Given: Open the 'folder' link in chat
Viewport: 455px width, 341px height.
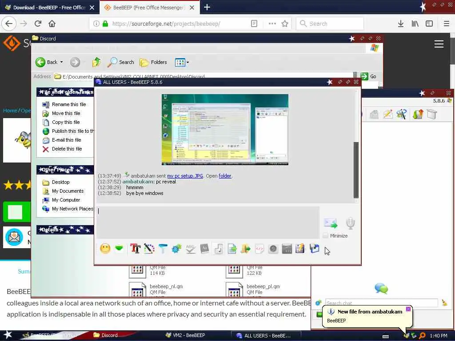Looking at the screenshot, I should (x=225, y=176).
